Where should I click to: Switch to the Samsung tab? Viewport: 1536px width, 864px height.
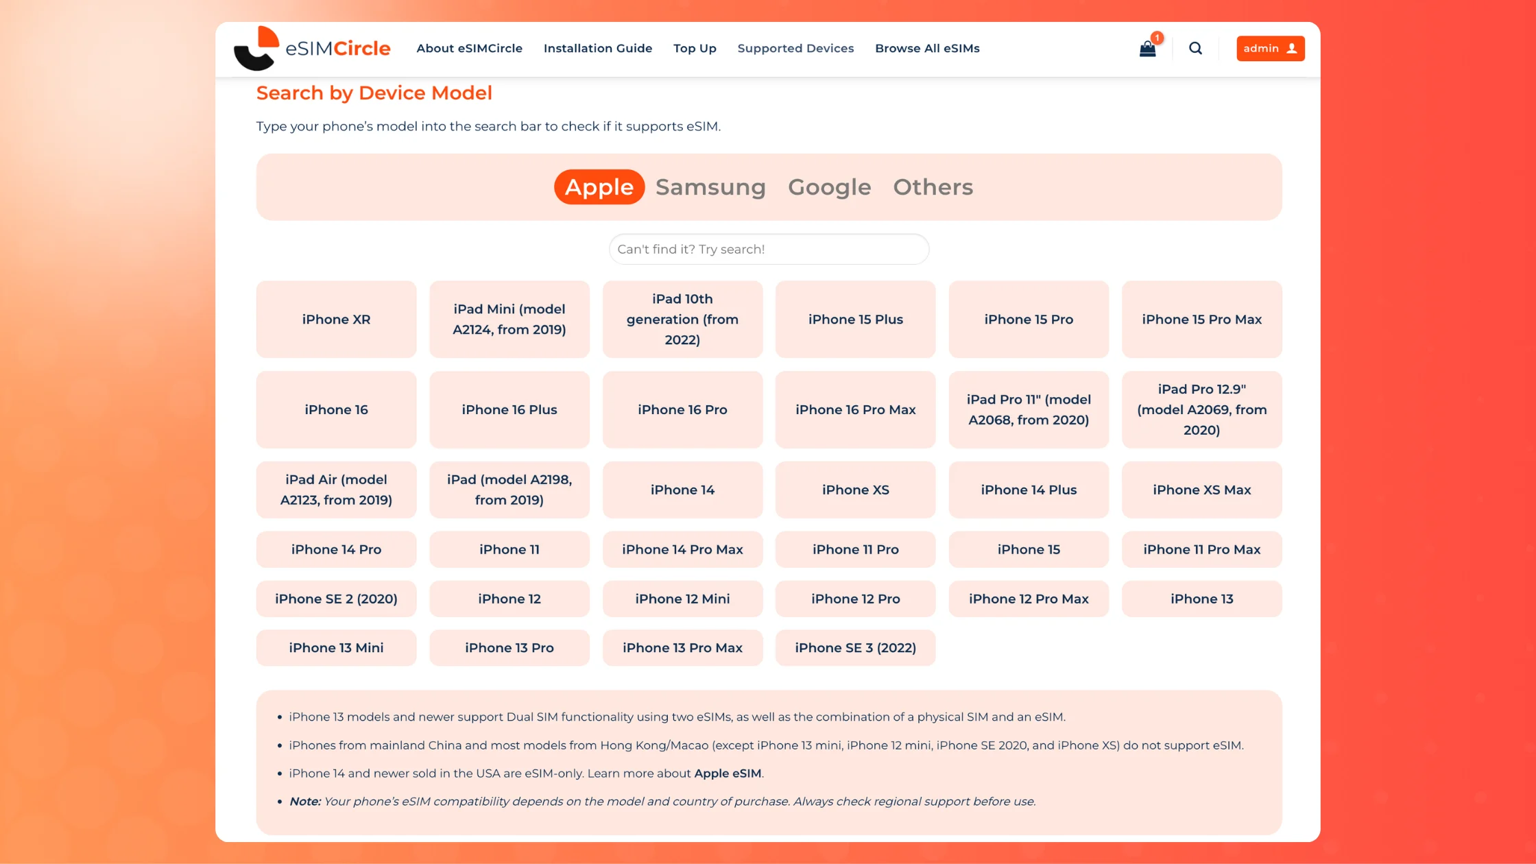710,187
